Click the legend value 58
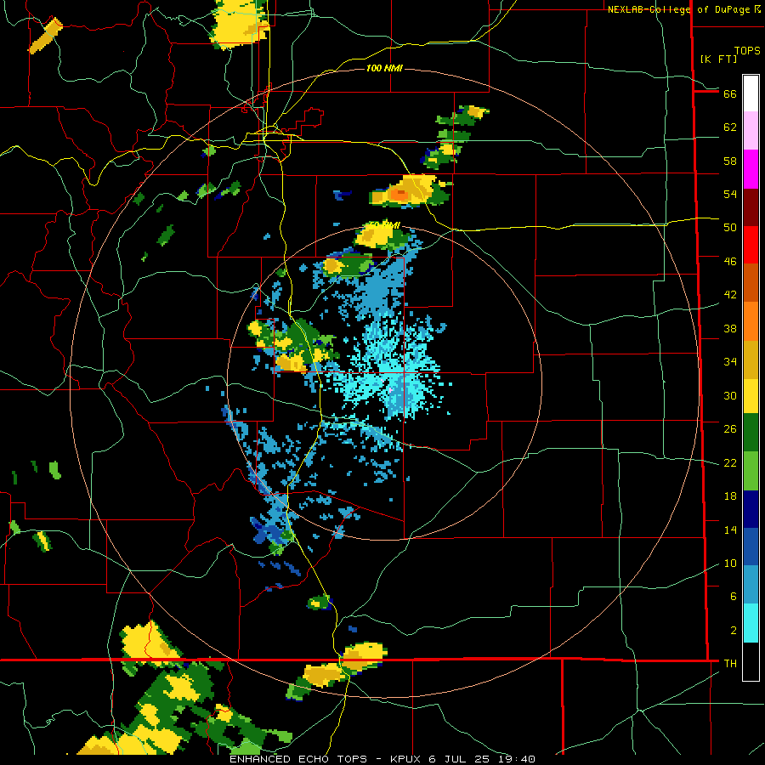 [x=730, y=161]
